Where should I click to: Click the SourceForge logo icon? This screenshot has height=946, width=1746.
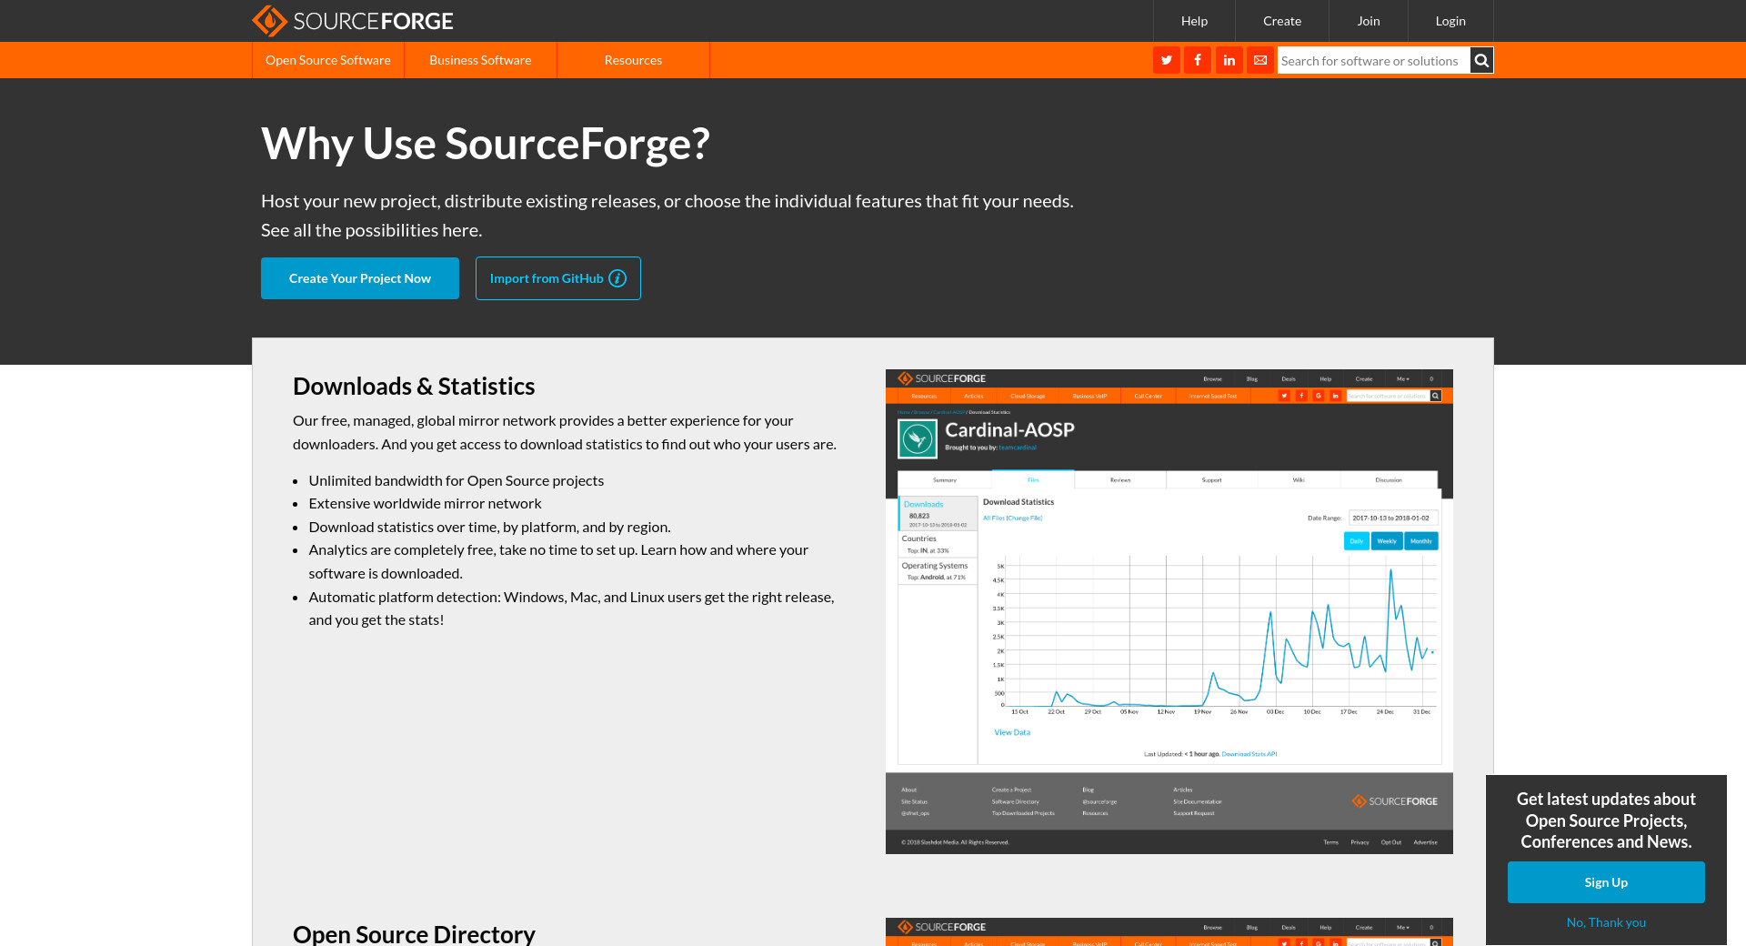click(x=269, y=20)
